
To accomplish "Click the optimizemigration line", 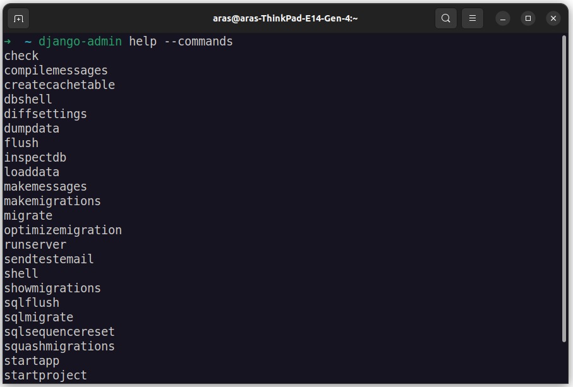I will click(x=63, y=230).
